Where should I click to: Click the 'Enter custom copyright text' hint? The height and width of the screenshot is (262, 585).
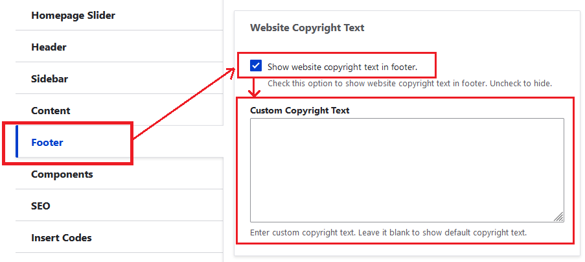point(388,232)
